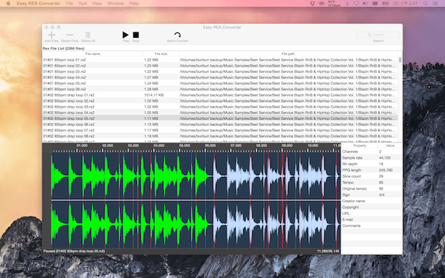445x278 pixels.
Task: Click the Delete Files minus icon
Action: pyautogui.click(x=69, y=34)
